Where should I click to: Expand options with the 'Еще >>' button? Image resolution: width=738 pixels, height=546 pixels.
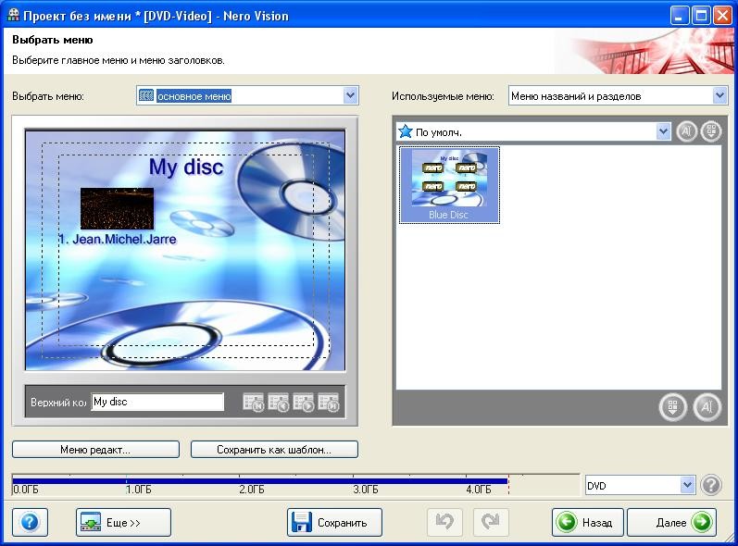(x=123, y=522)
